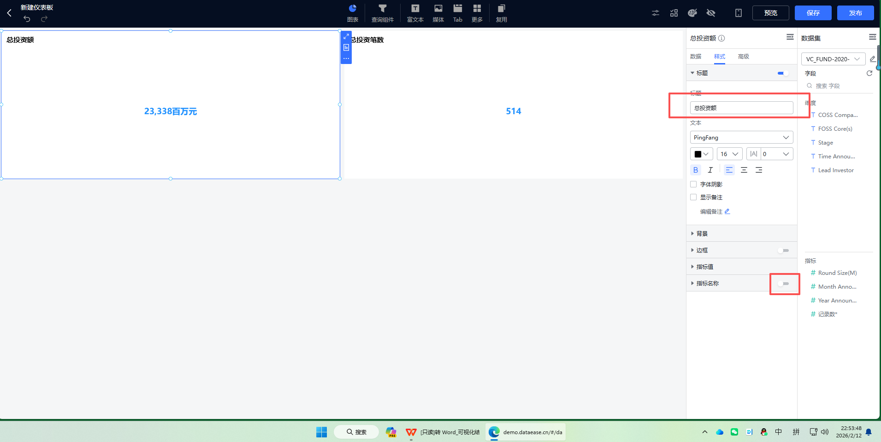Open the black text color swatch
Image resolution: width=881 pixels, height=442 pixels.
point(701,154)
